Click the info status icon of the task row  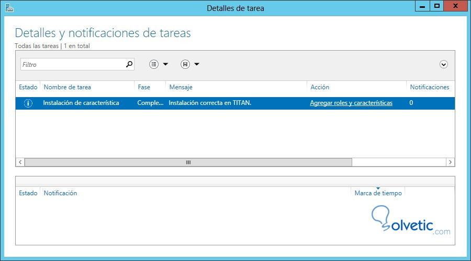pyautogui.click(x=28, y=103)
